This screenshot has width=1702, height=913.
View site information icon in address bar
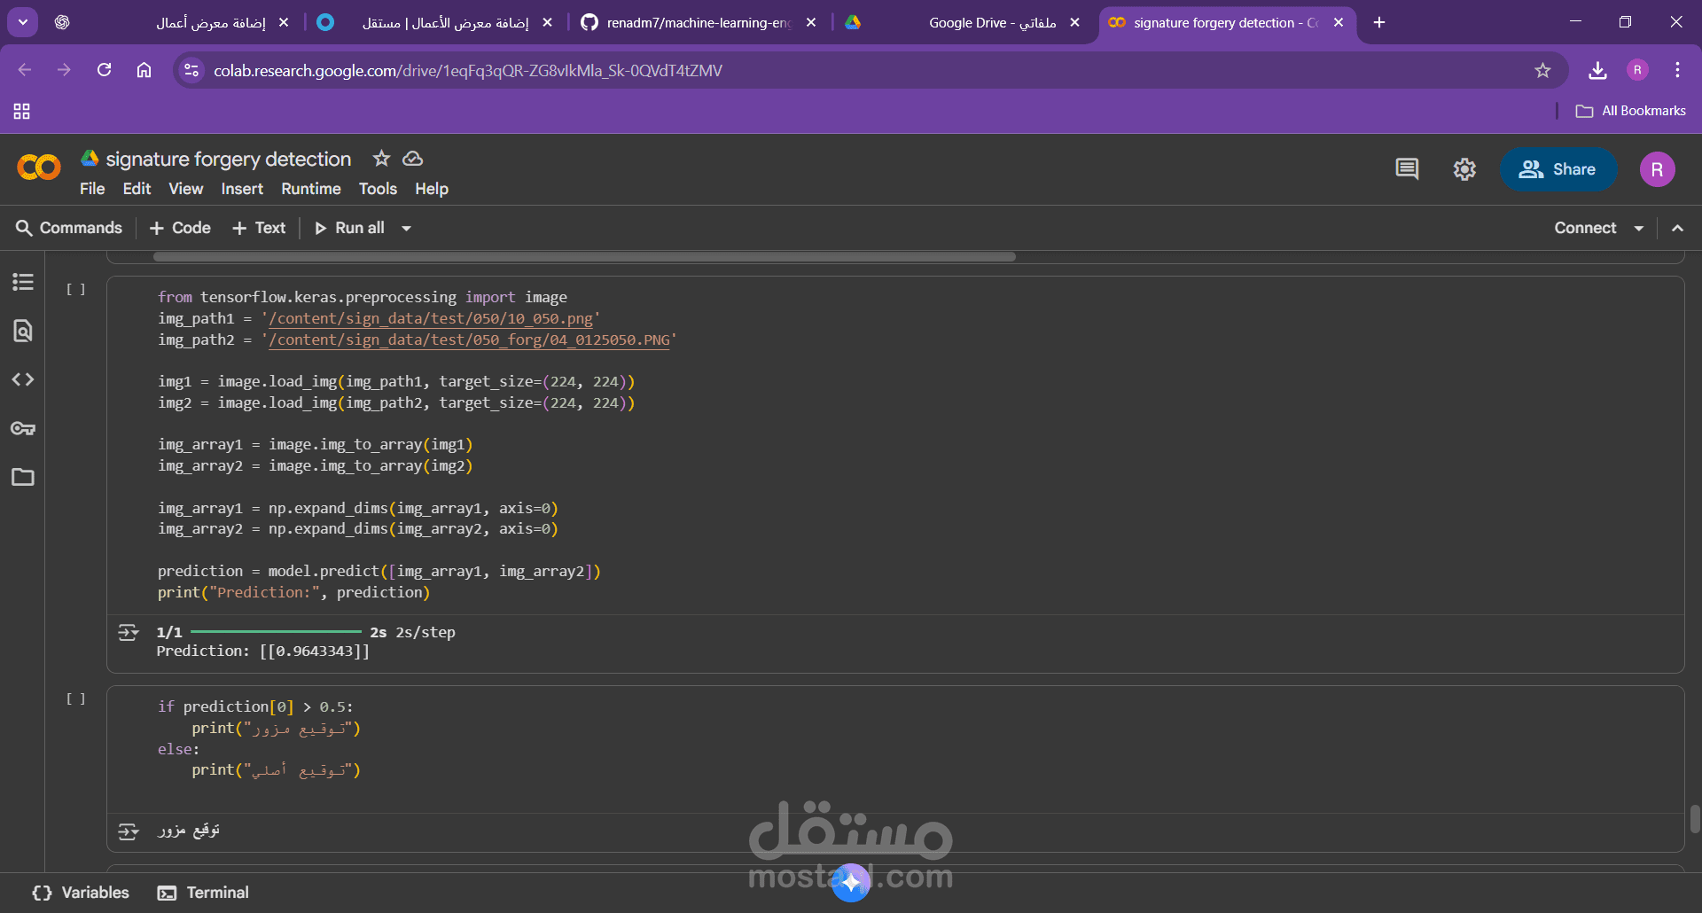point(191,70)
